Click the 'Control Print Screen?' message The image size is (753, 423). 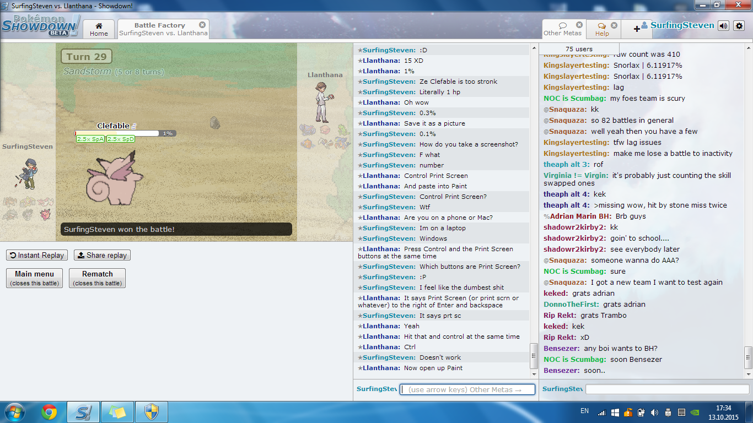click(x=453, y=197)
